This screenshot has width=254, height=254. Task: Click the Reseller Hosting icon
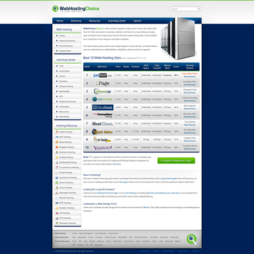click(x=57, y=208)
